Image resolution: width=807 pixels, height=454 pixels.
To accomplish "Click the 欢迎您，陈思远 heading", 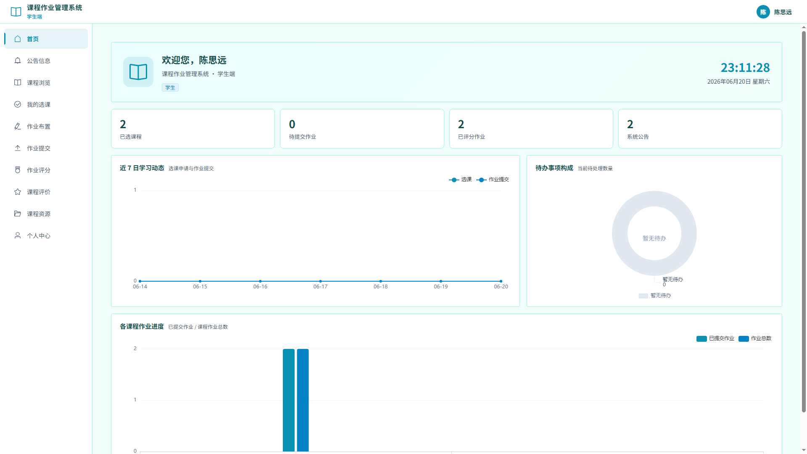I will pyautogui.click(x=194, y=60).
